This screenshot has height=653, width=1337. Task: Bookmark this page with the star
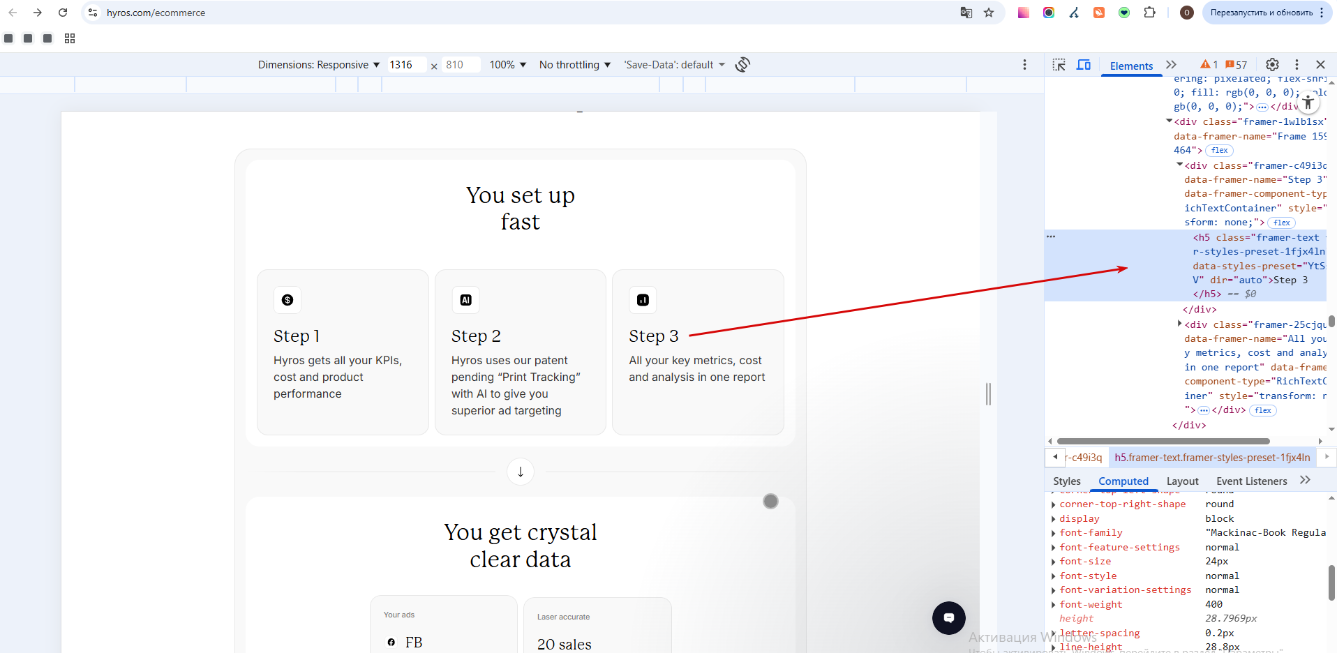click(x=989, y=13)
